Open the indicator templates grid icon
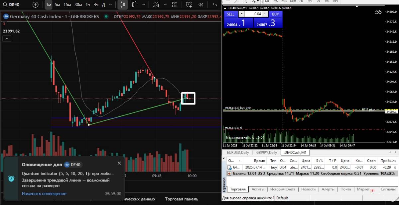The width and height of the screenshot is (399, 205). coord(175,5)
